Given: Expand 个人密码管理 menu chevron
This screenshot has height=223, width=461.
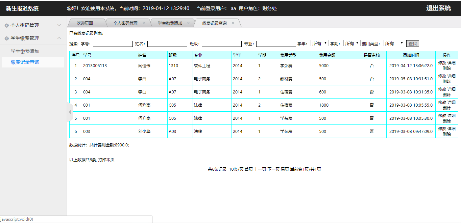Looking at the screenshot, I should [59, 25].
